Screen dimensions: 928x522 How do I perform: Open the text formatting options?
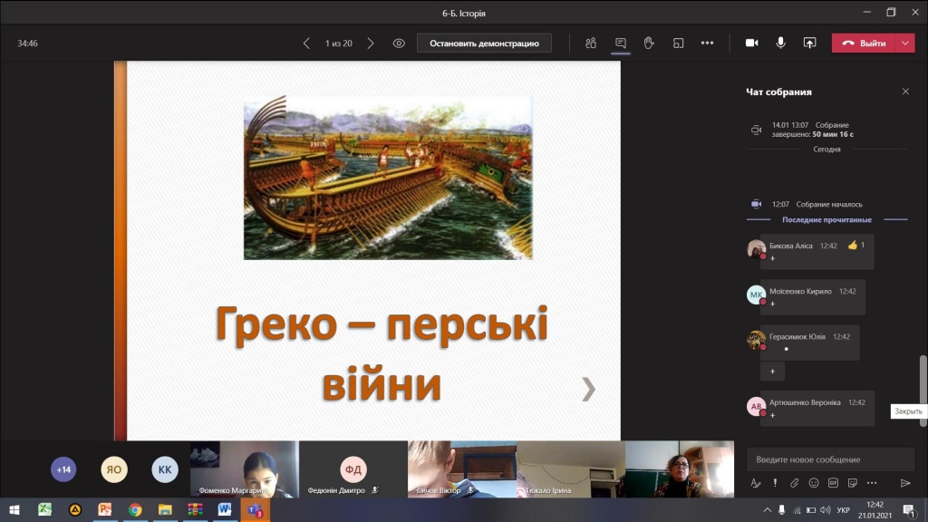(x=756, y=483)
